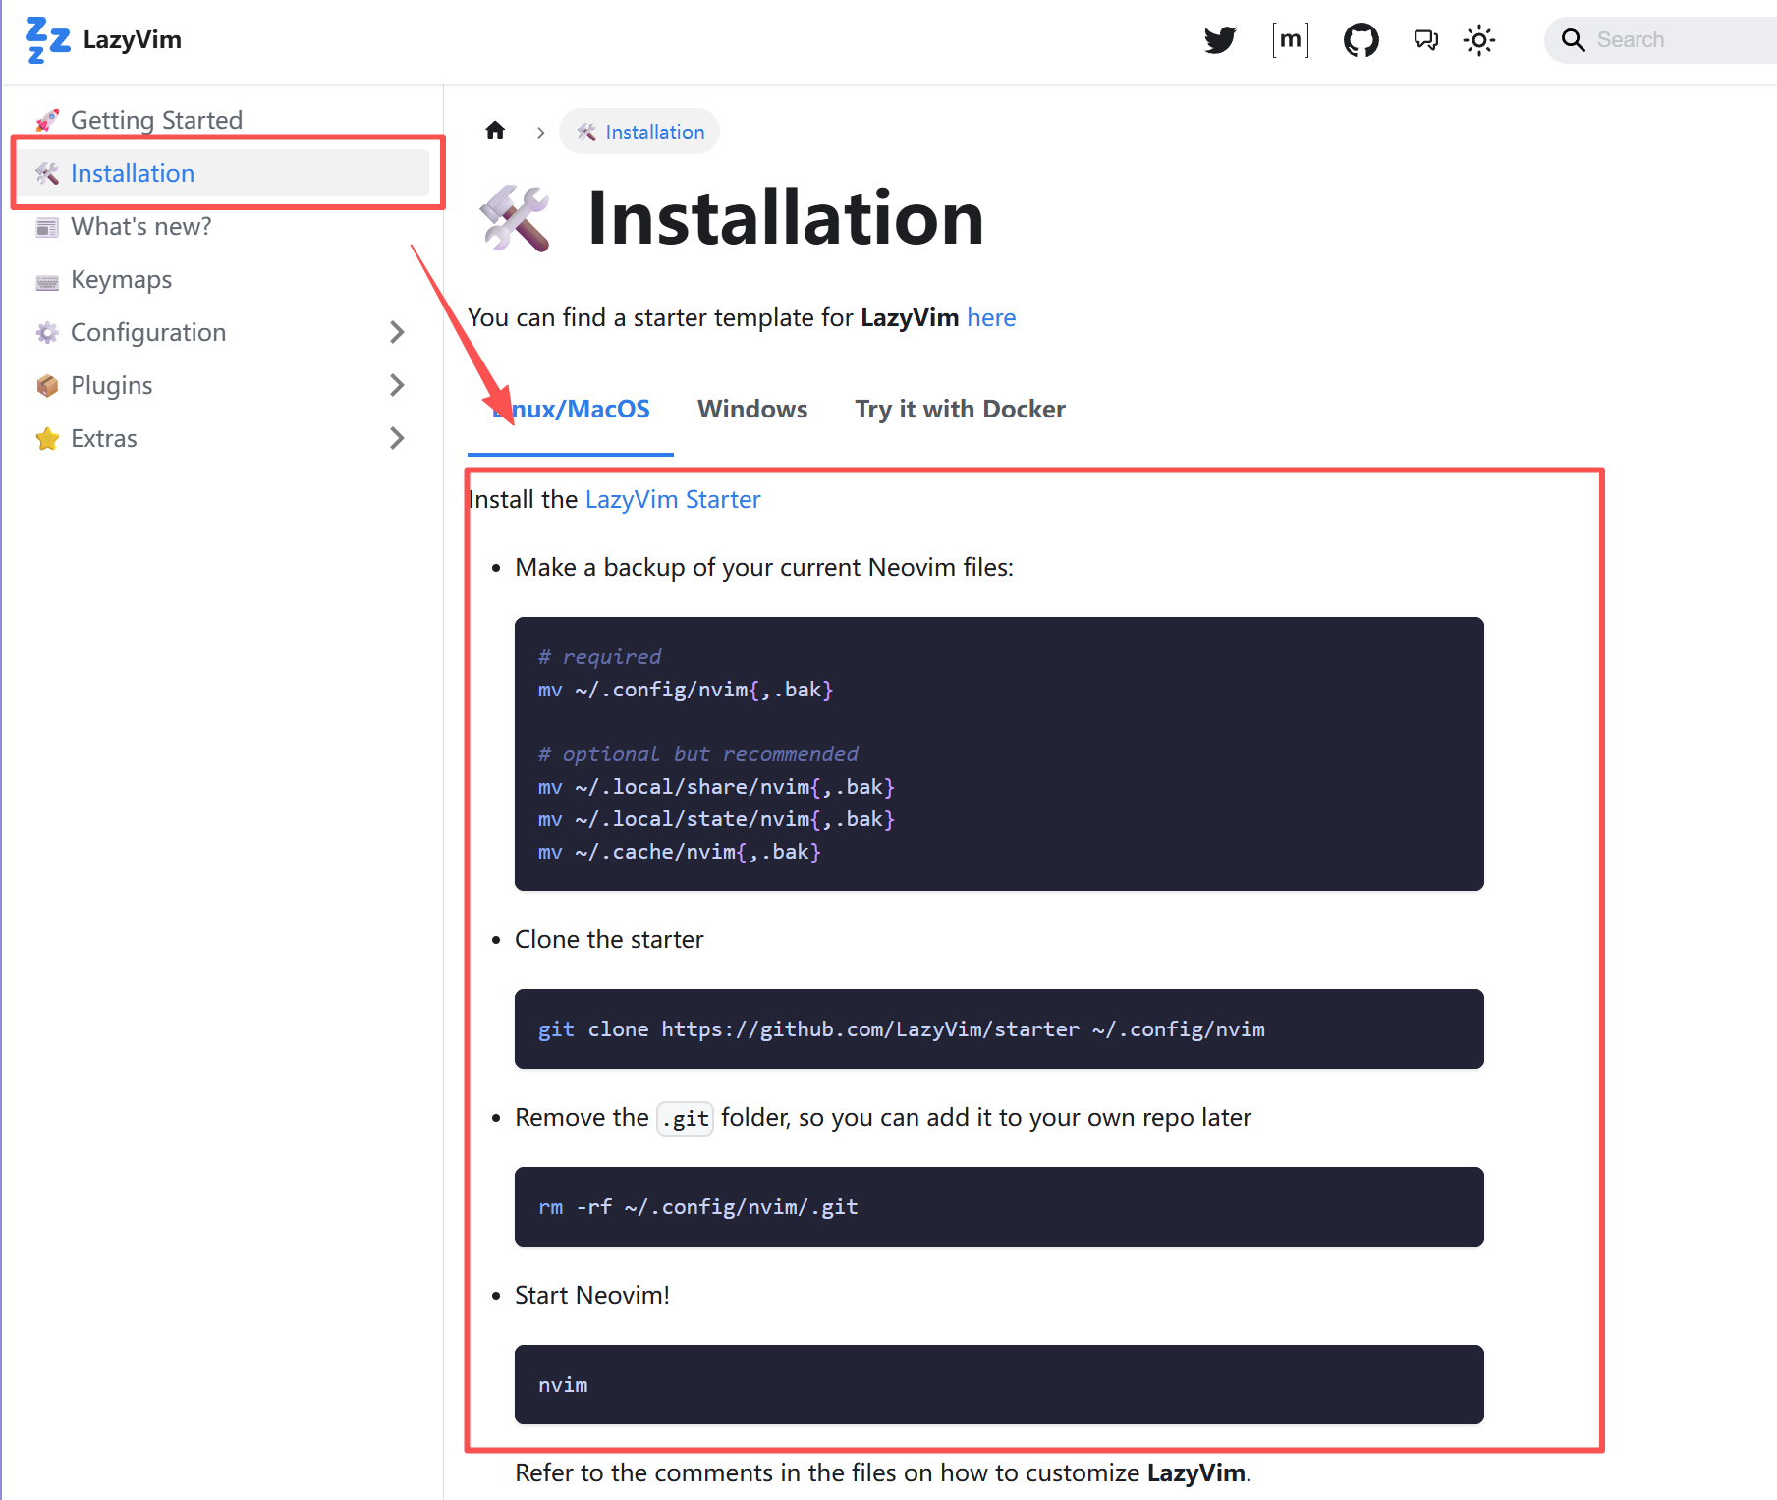This screenshot has width=1777, height=1500.
Task: Focus the Search input field
Action: (1660, 40)
